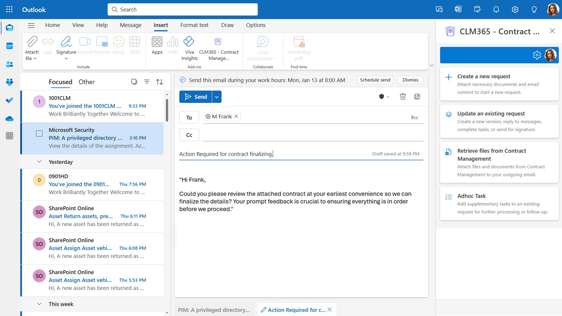Viewport: 562px width, 316px height.
Task: Open the 1001CLM welcome email
Action: 92,106
